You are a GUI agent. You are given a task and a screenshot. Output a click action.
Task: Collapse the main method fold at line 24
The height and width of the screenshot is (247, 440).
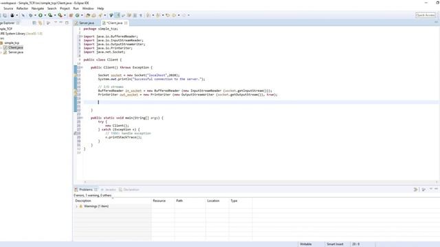tap(82, 118)
